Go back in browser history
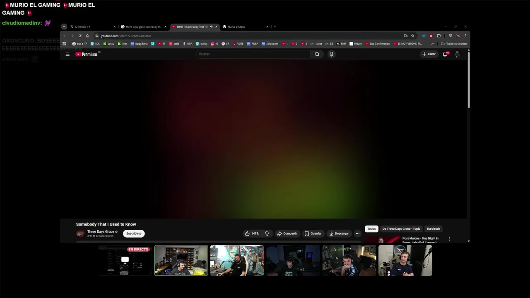The width and height of the screenshot is (530, 298). coord(65,36)
